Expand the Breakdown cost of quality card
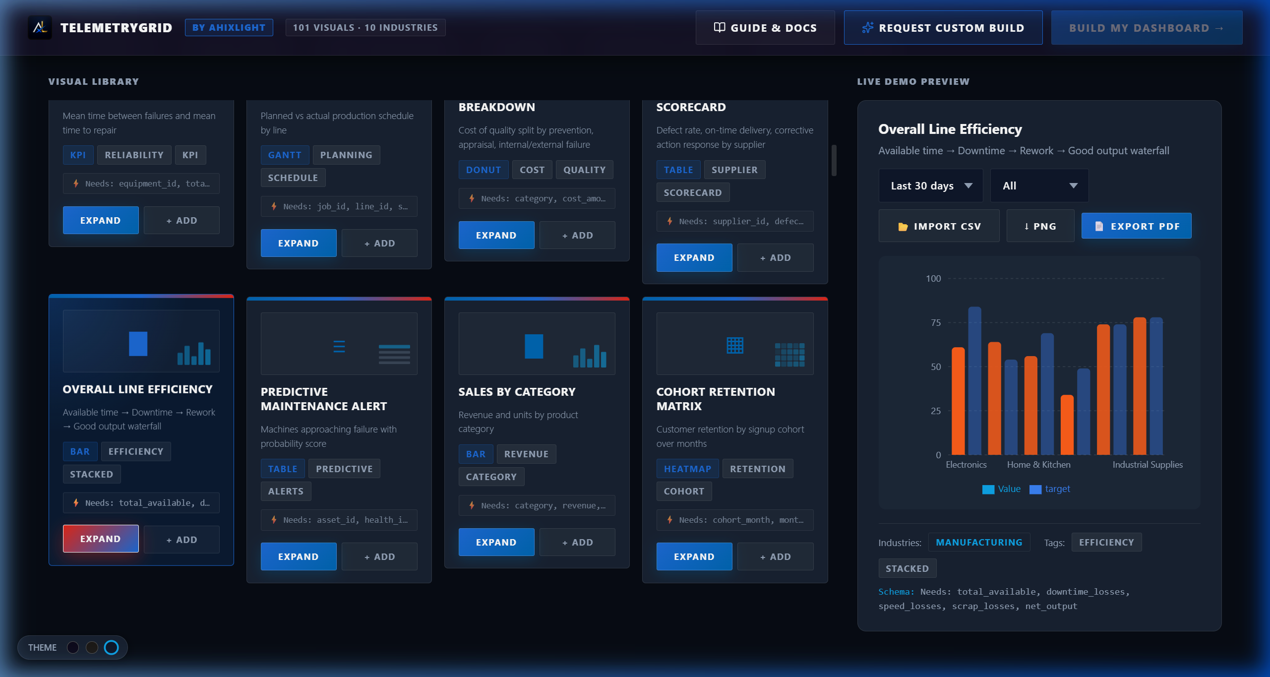The image size is (1270, 677). click(496, 235)
